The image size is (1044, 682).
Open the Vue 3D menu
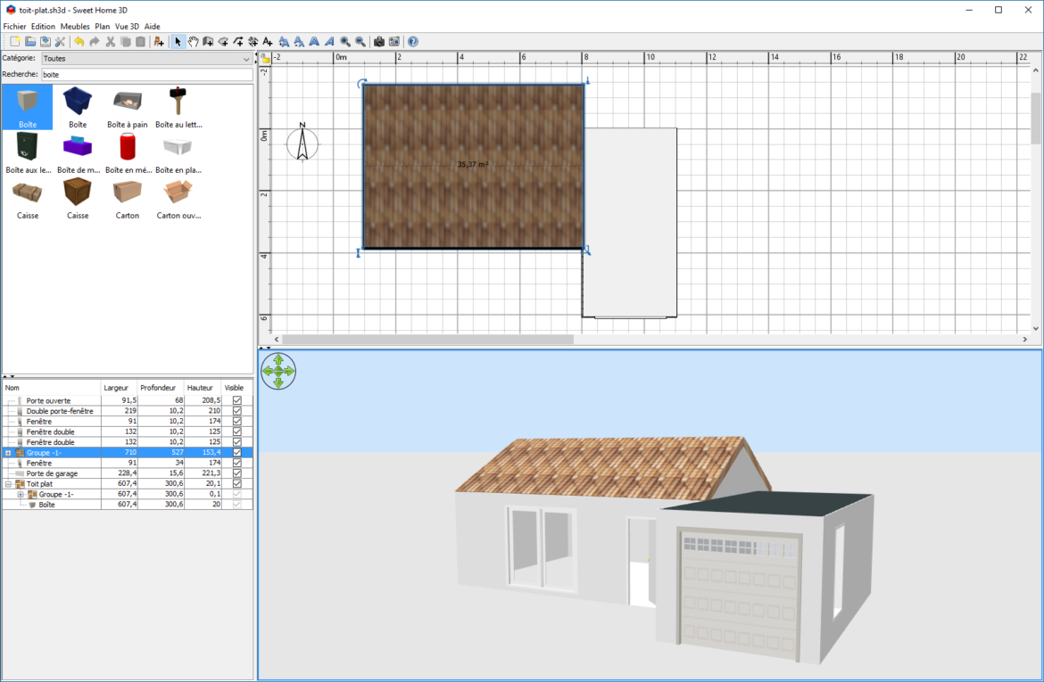click(x=127, y=26)
